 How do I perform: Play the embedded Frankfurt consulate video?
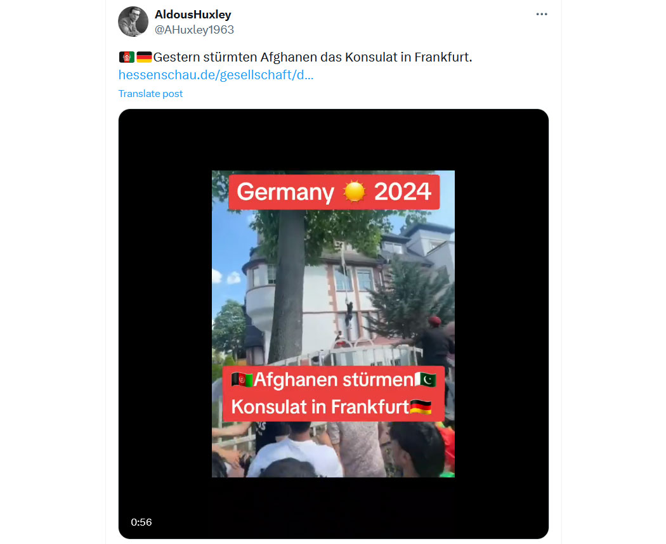(334, 324)
